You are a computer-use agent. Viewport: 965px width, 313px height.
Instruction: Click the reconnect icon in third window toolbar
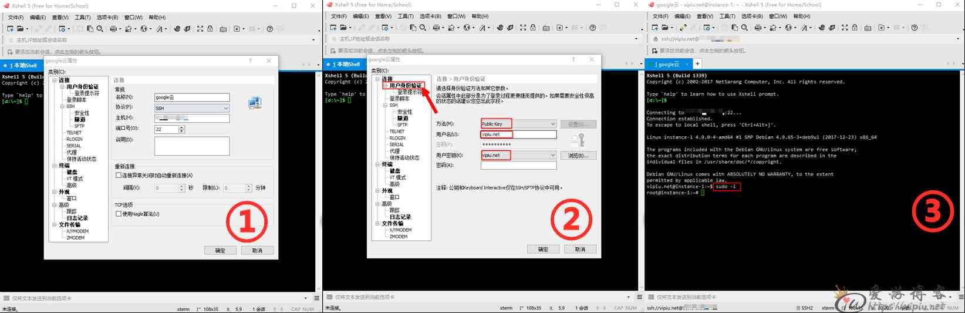tap(683, 28)
